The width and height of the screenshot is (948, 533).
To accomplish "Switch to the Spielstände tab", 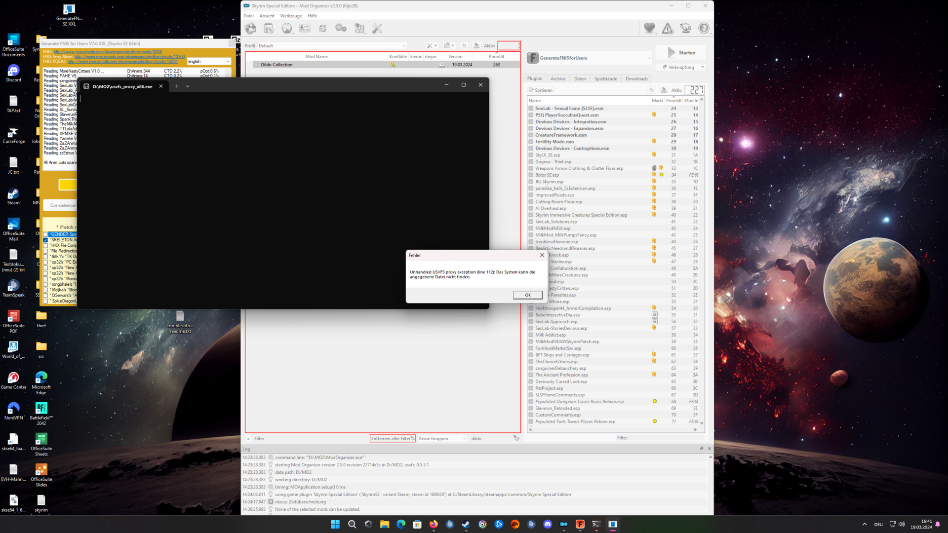I will [605, 78].
